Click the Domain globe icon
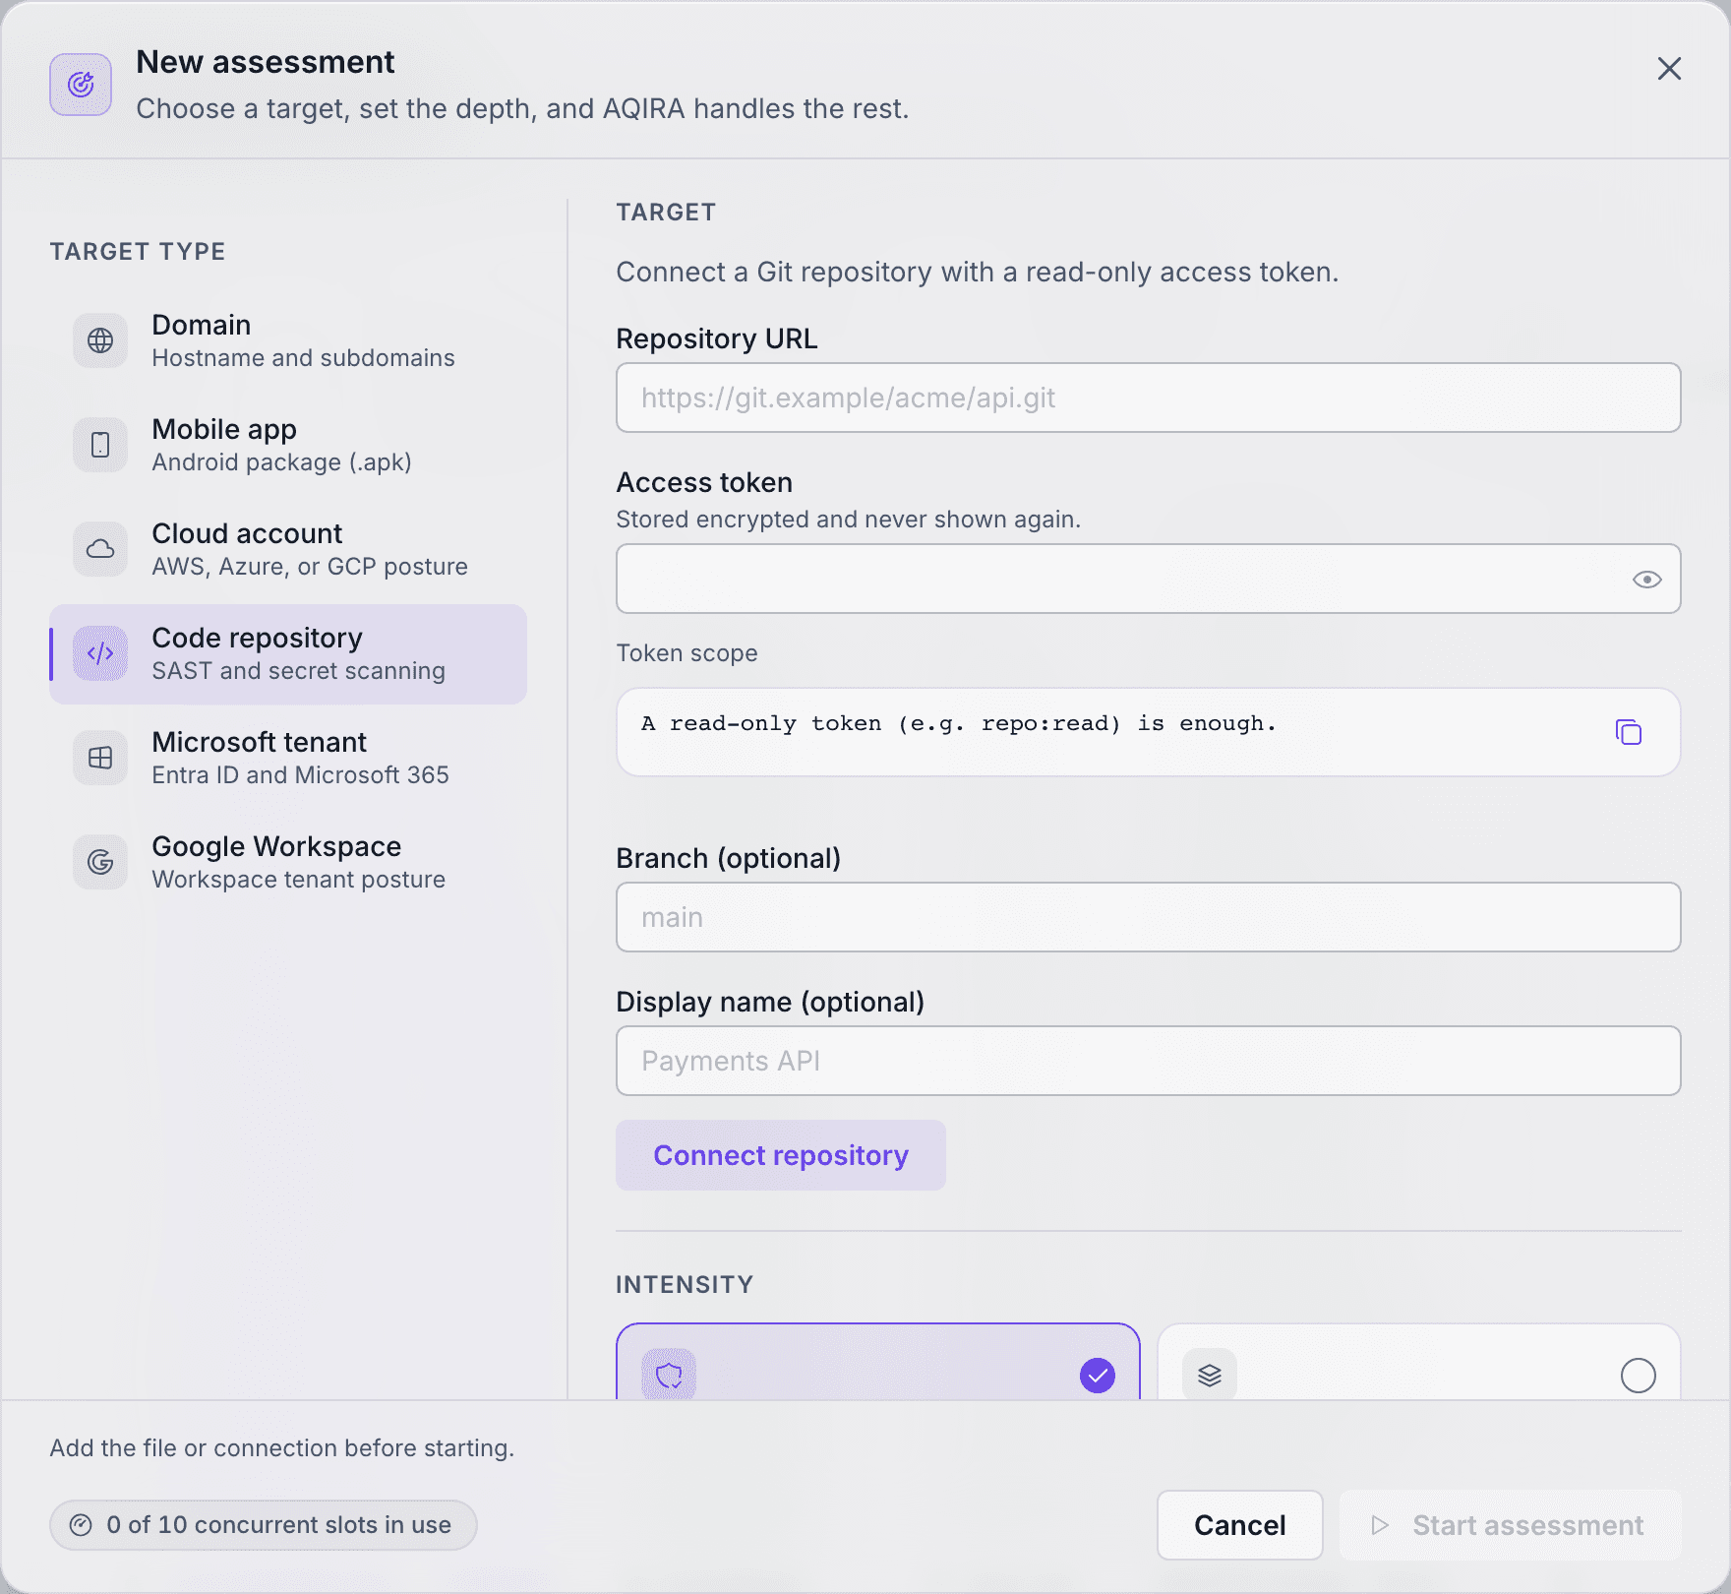The width and height of the screenshot is (1731, 1594). (x=100, y=340)
